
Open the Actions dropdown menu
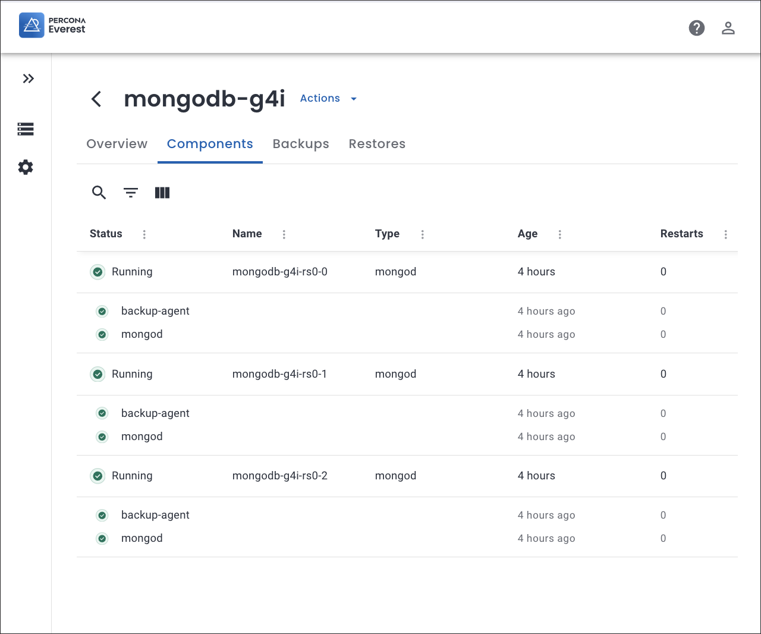click(328, 99)
